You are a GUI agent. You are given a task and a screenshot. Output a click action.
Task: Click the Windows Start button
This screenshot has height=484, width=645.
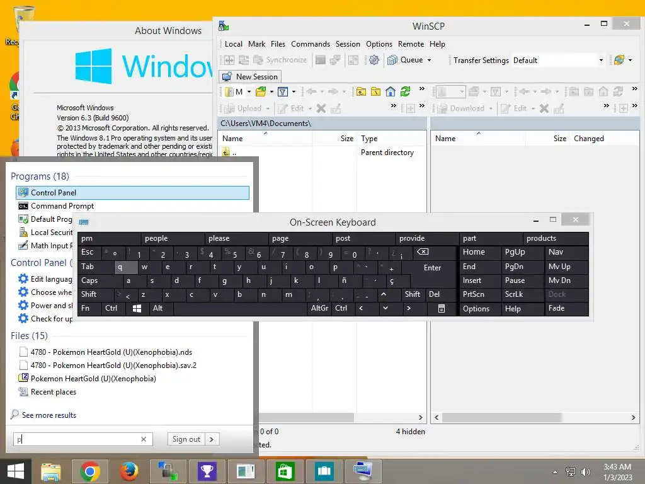click(16, 471)
